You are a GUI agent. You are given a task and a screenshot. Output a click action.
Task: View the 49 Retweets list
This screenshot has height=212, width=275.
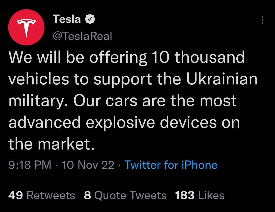coord(42,195)
